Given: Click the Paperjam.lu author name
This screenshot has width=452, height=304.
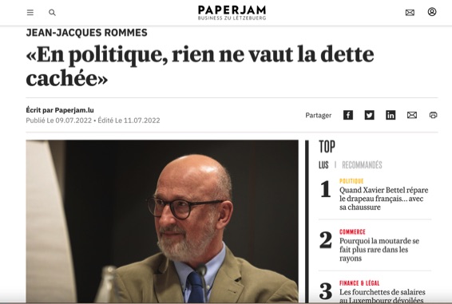Looking at the screenshot, I should 74,110.
